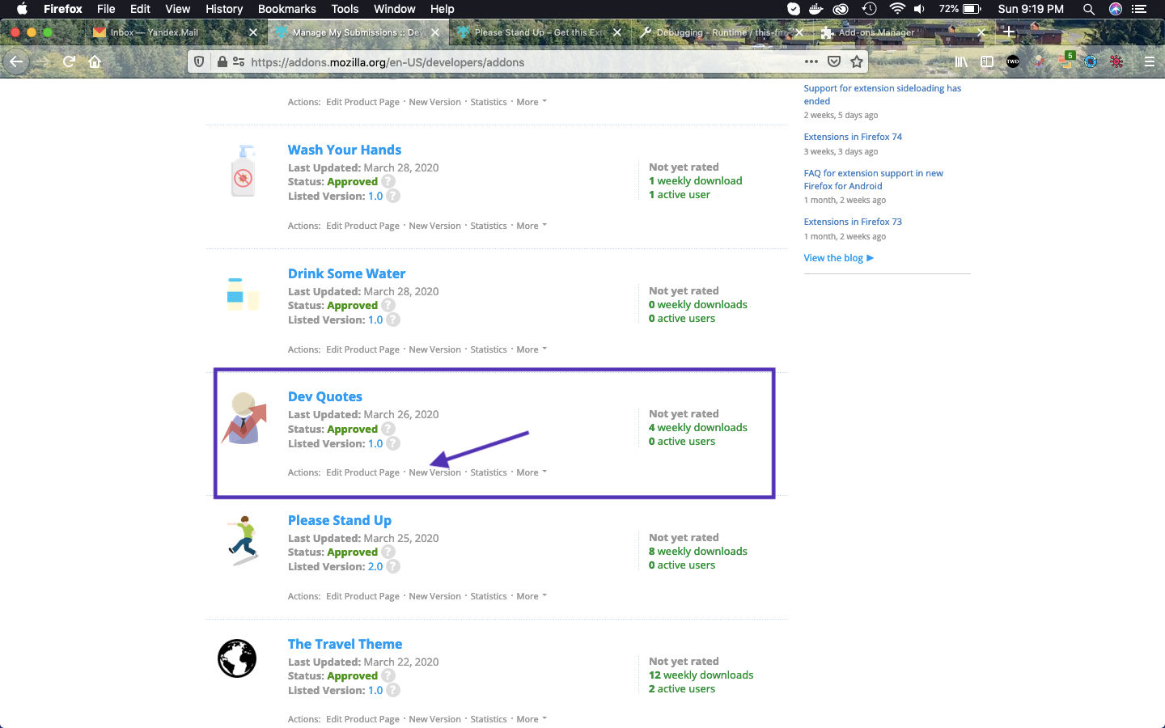This screenshot has width=1165, height=728.
Task: Expand More menu for Dev Quotes
Action: pyautogui.click(x=532, y=472)
